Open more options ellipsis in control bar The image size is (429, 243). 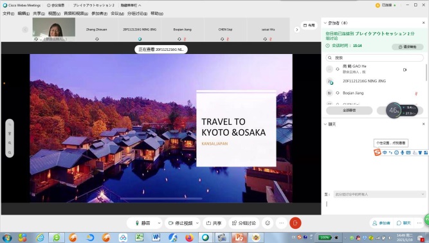tap(282, 223)
